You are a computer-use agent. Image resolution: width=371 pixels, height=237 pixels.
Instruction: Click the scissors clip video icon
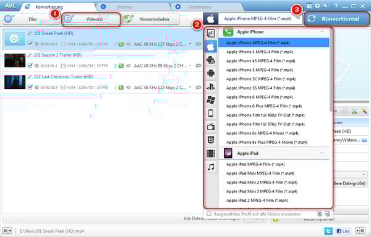pyautogui.click(x=354, y=112)
